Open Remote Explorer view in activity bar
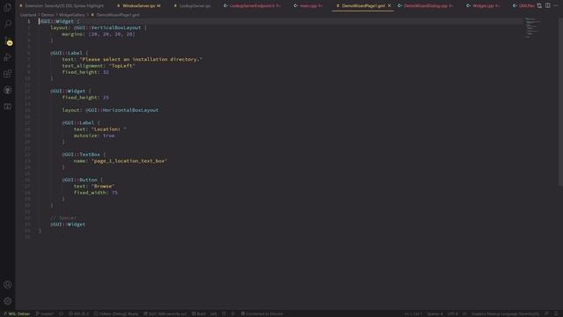This screenshot has height=317, width=563. (x=8, y=107)
